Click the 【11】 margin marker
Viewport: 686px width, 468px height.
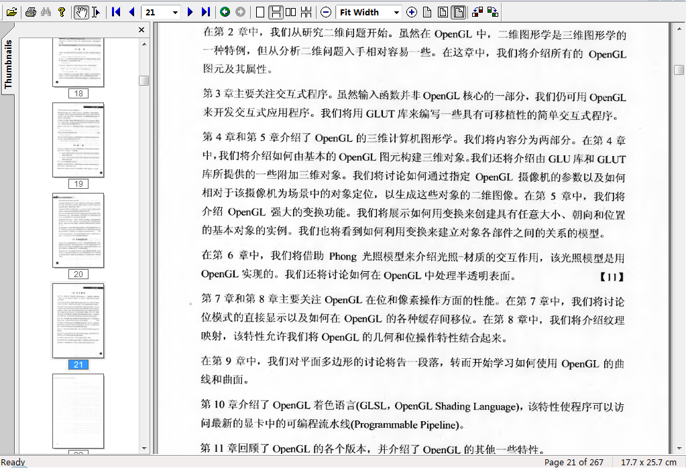611,277
